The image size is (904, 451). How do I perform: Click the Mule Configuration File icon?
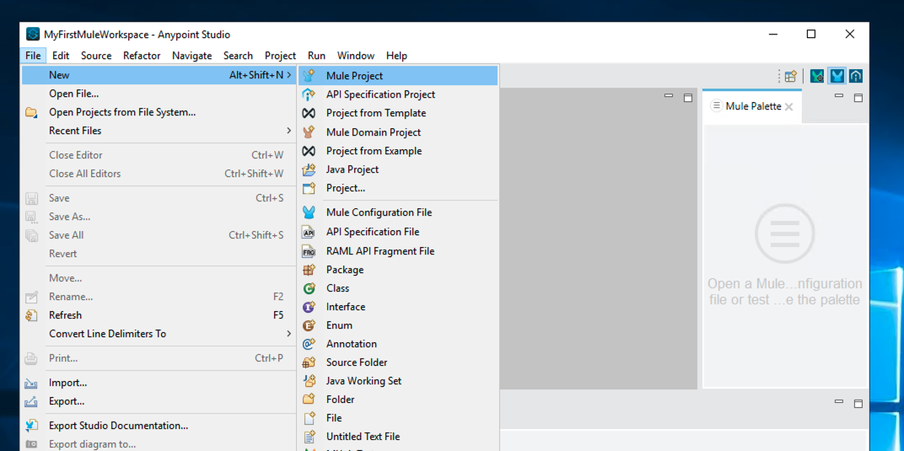[x=309, y=212]
